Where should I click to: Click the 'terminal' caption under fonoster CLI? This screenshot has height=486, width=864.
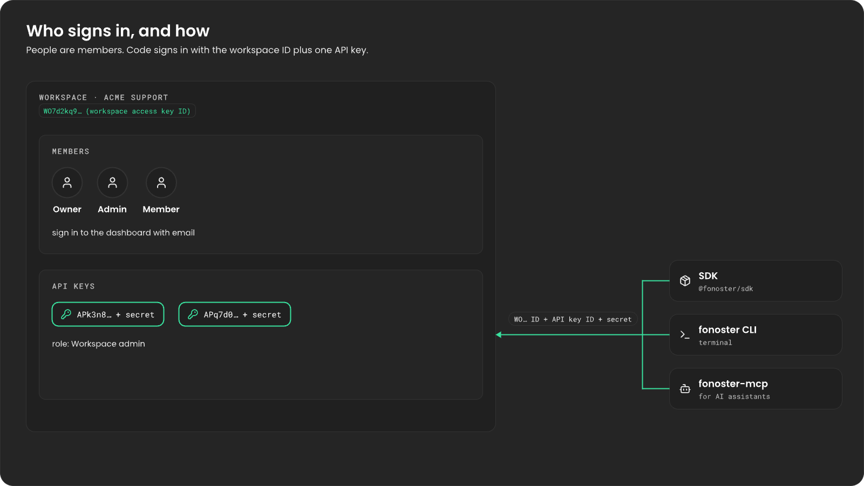point(716,343)
